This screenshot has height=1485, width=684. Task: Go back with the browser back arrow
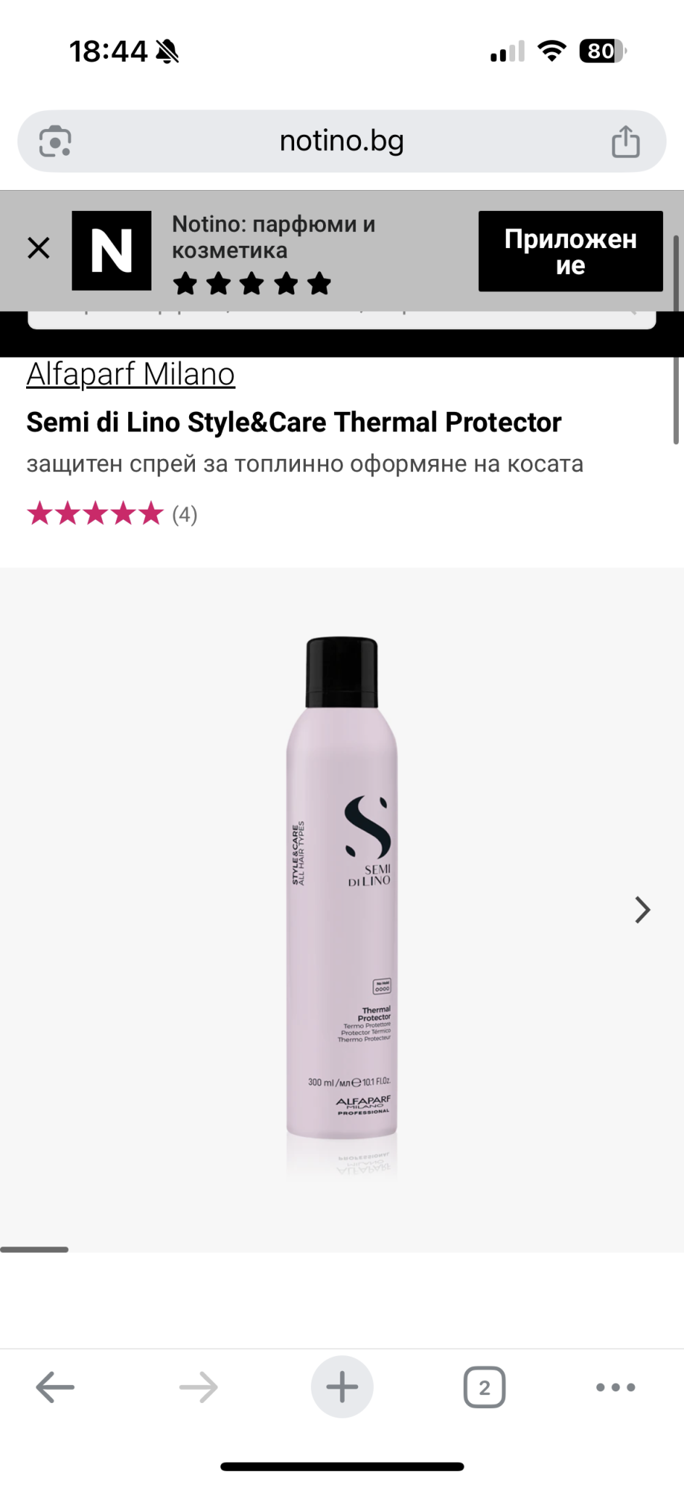(55, 1387)
